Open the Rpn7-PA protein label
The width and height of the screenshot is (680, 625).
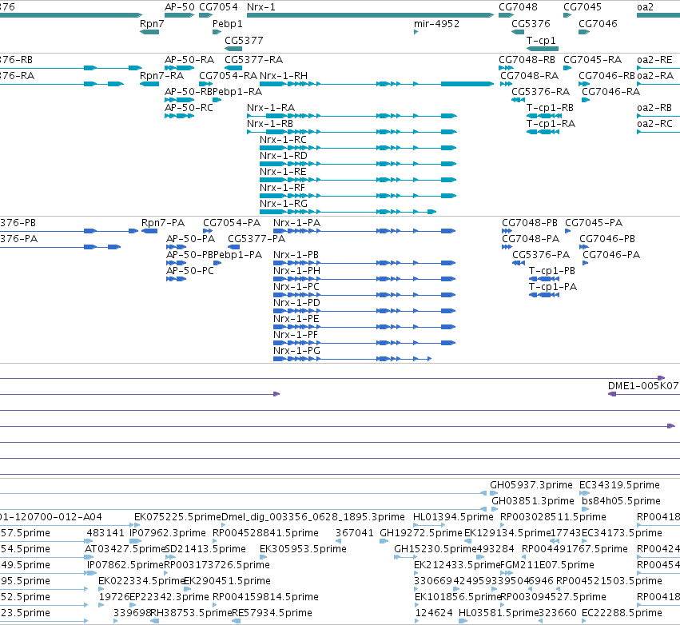163,223
